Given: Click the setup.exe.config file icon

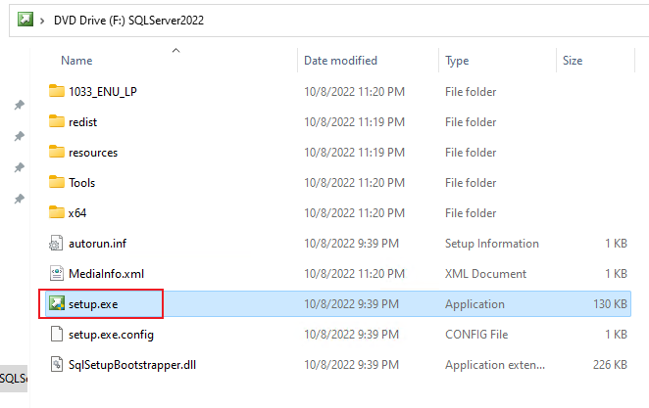Looking at the screenshot, I should click(x=56, y=334).
